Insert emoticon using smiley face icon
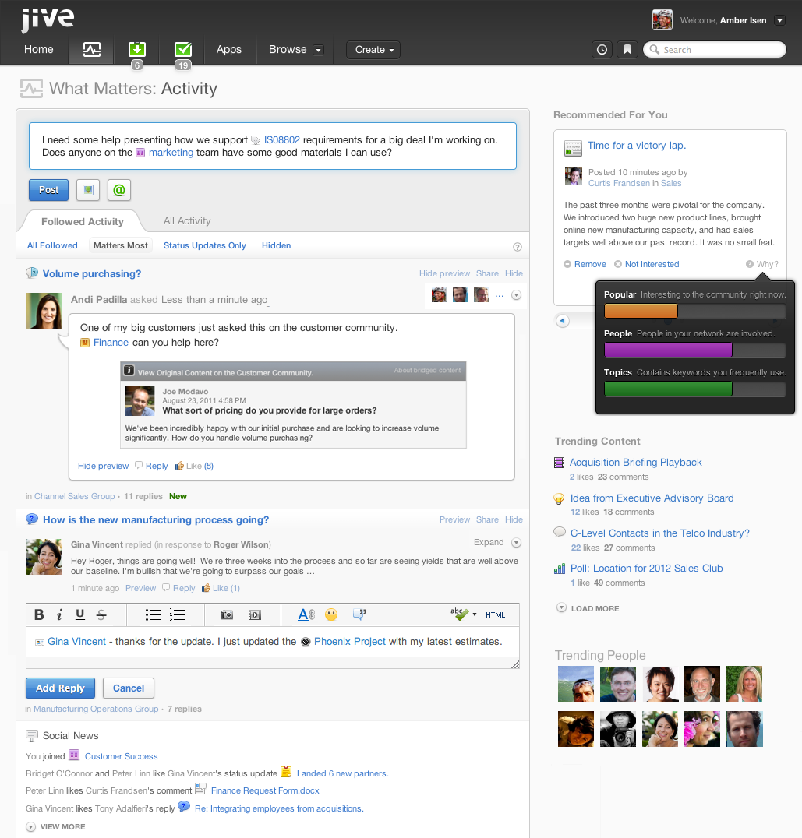 [331, 614]
